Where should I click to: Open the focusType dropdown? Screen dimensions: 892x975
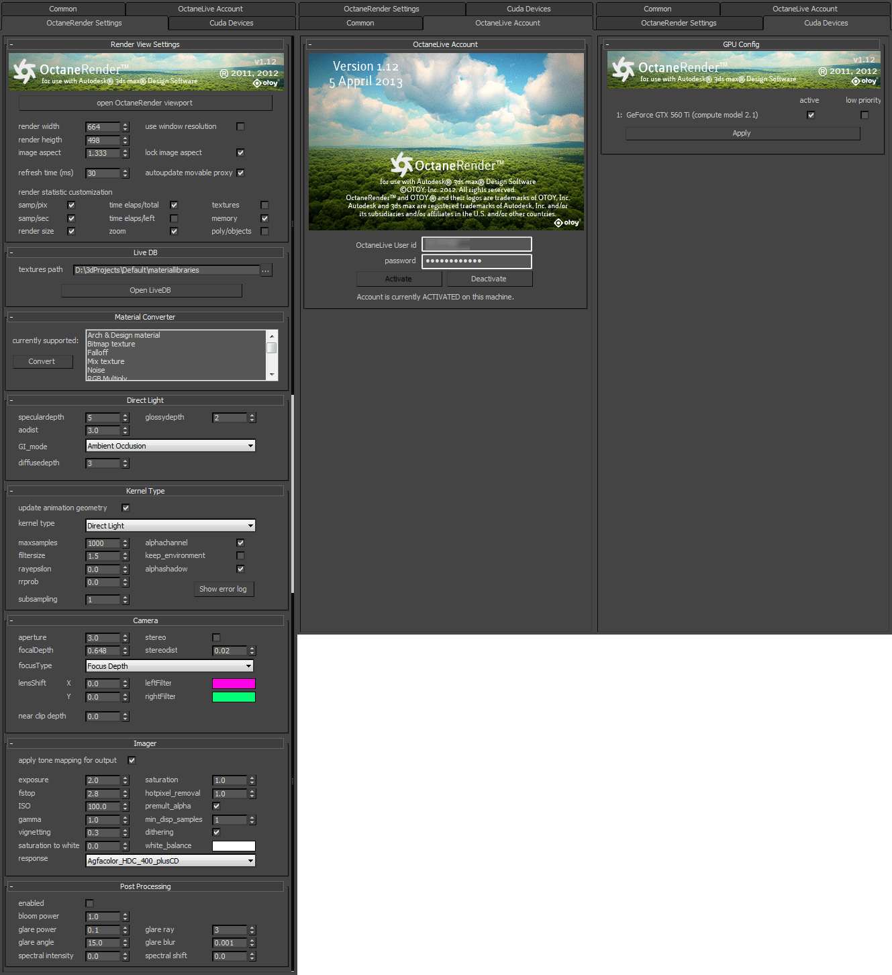pos(169,666)
